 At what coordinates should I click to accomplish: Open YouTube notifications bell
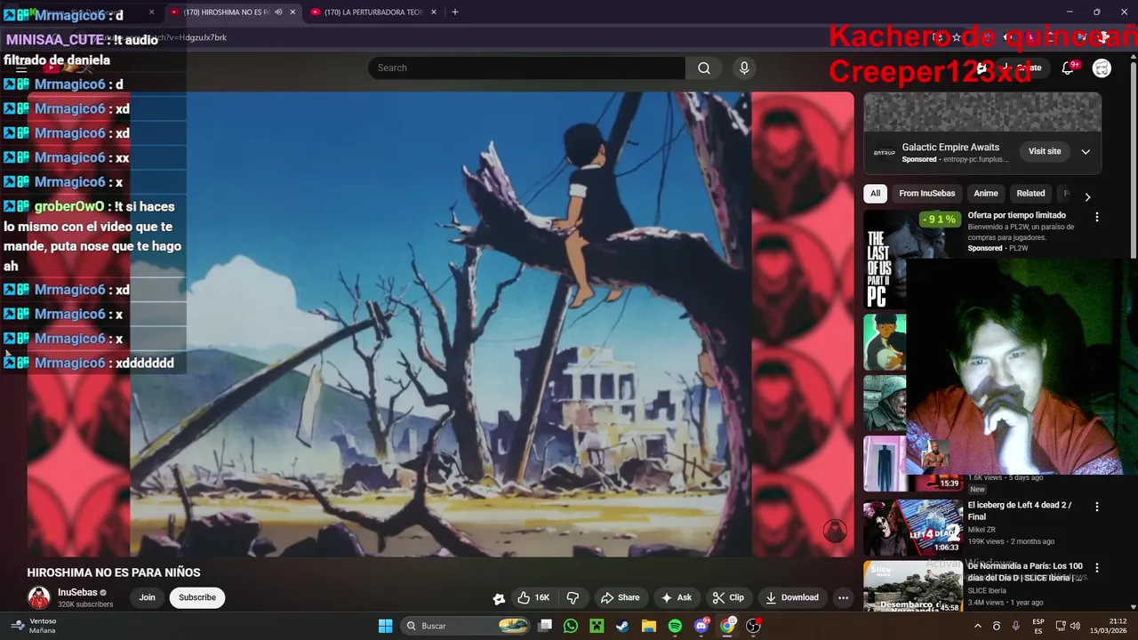pos(1069,68)
